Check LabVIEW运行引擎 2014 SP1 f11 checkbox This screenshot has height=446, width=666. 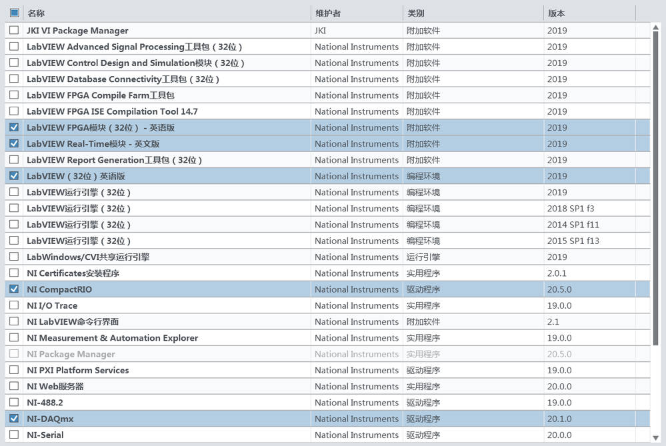(14, 224)
